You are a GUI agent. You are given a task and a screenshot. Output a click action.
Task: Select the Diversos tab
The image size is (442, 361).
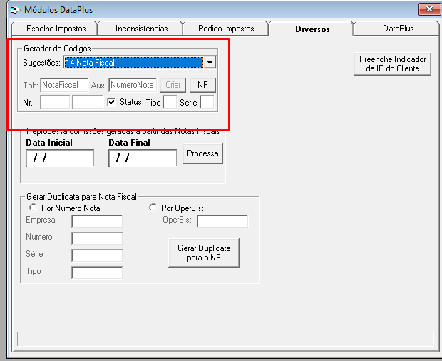312,29
